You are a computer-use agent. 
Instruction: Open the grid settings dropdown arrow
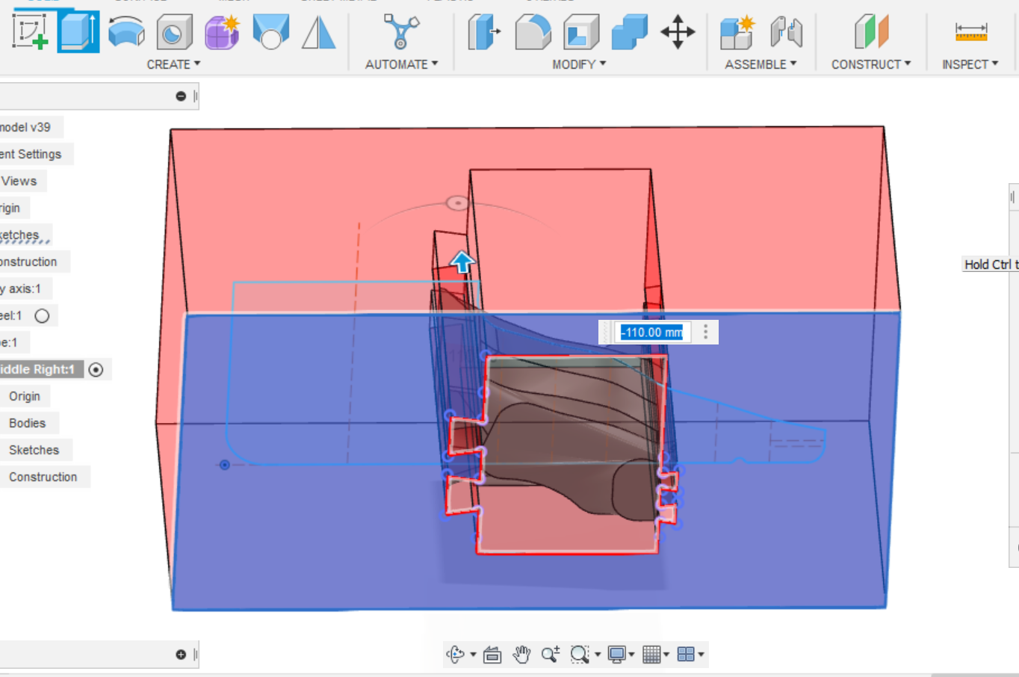[666, 654]
